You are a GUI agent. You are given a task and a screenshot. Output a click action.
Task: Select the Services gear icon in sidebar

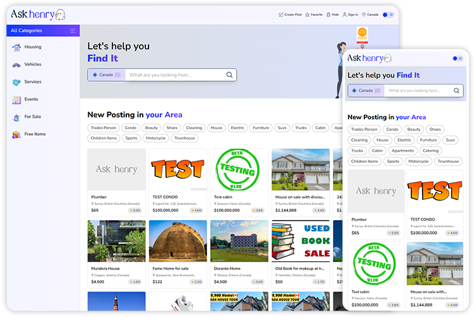17,82
